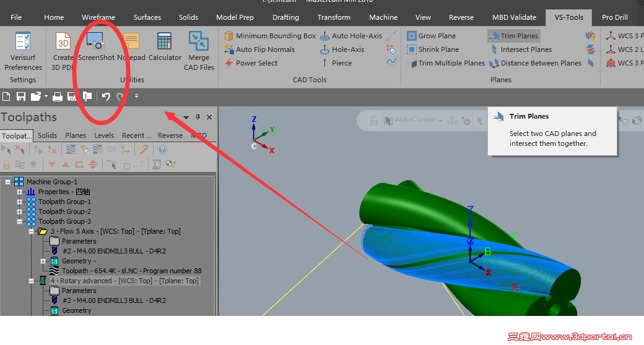Expand Toolpath Group-2
Viewport: 644px width, 345px height.
coord(19,211)
